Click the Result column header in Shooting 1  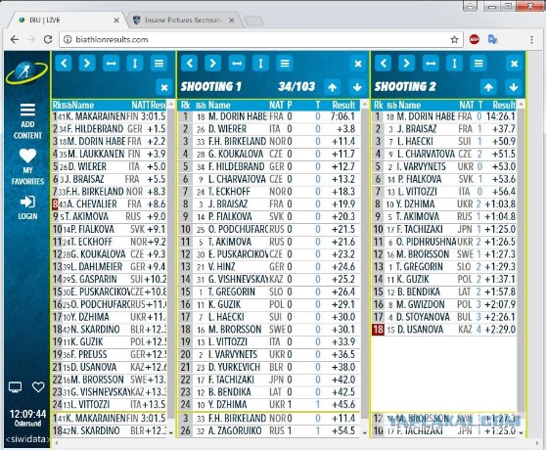coord(343,105)
